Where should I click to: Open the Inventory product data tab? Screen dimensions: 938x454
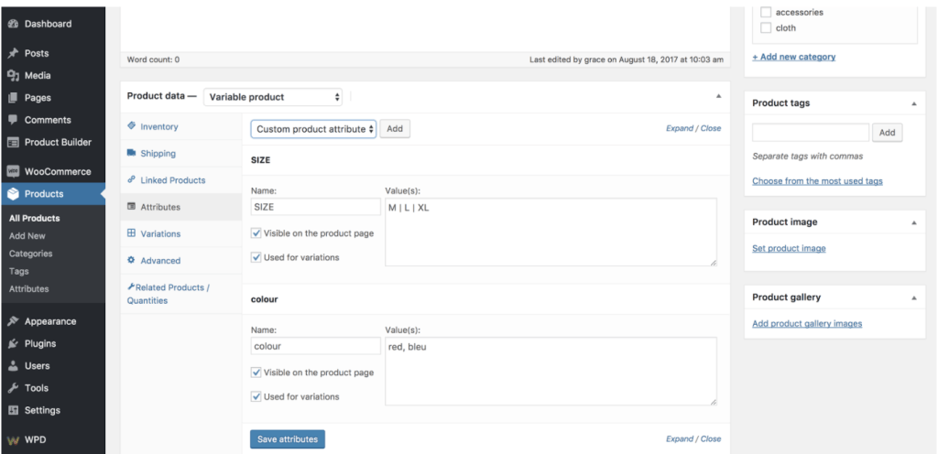point(158,126)
